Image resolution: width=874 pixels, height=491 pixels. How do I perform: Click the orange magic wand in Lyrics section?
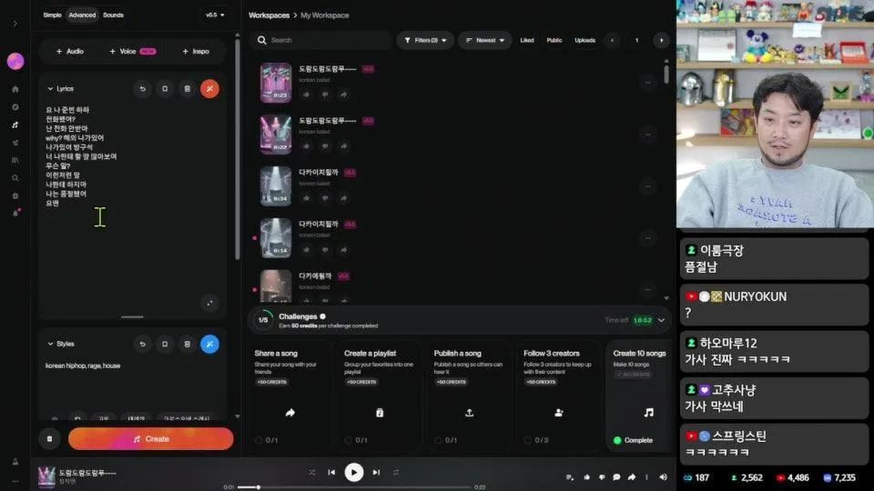(209, 88)
